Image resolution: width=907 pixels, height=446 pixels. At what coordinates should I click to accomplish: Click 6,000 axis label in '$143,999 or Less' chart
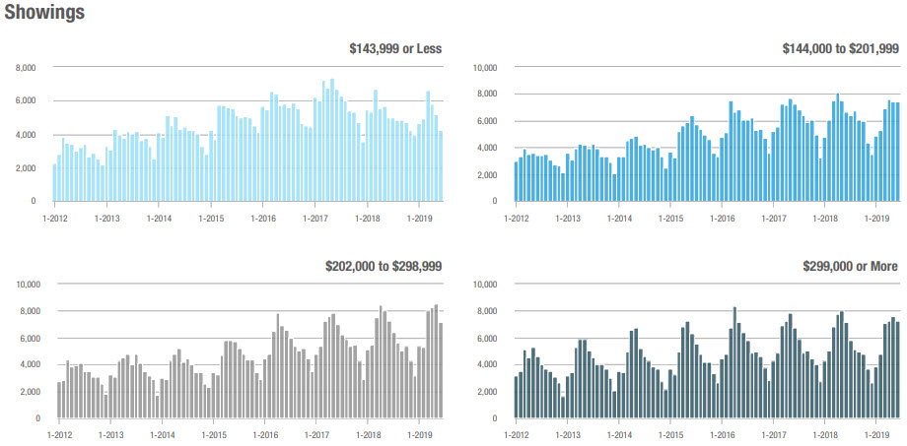[x=26, y=101]
